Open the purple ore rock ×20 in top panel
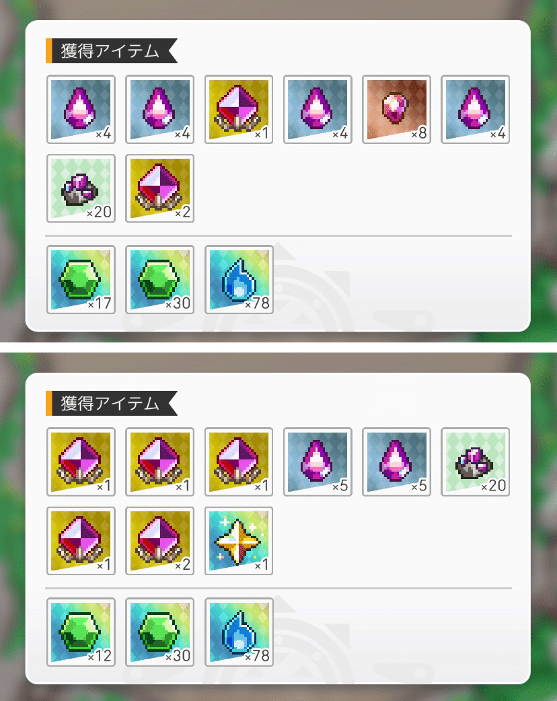557x701 pixels. click(81, 188)
